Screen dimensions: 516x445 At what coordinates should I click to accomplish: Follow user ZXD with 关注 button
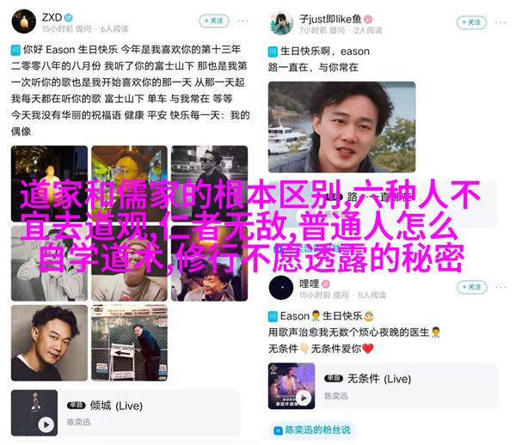tap(213, 21)
